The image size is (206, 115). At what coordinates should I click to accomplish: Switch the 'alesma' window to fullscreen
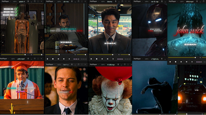pos(126,1)
